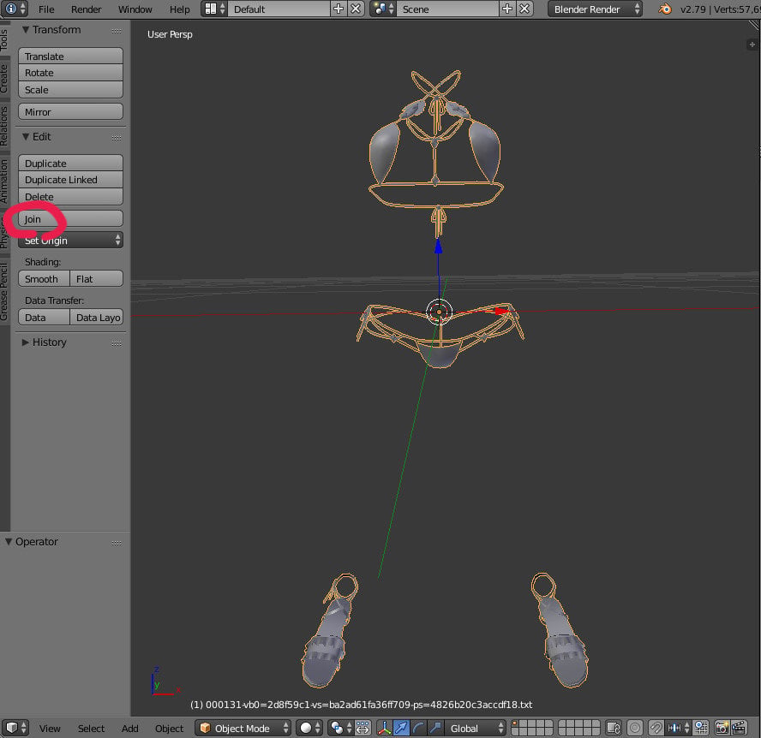Screen dimensions: 761x738
Task: Click the Blender logo icon in header
Action: [x=665, y=9]
